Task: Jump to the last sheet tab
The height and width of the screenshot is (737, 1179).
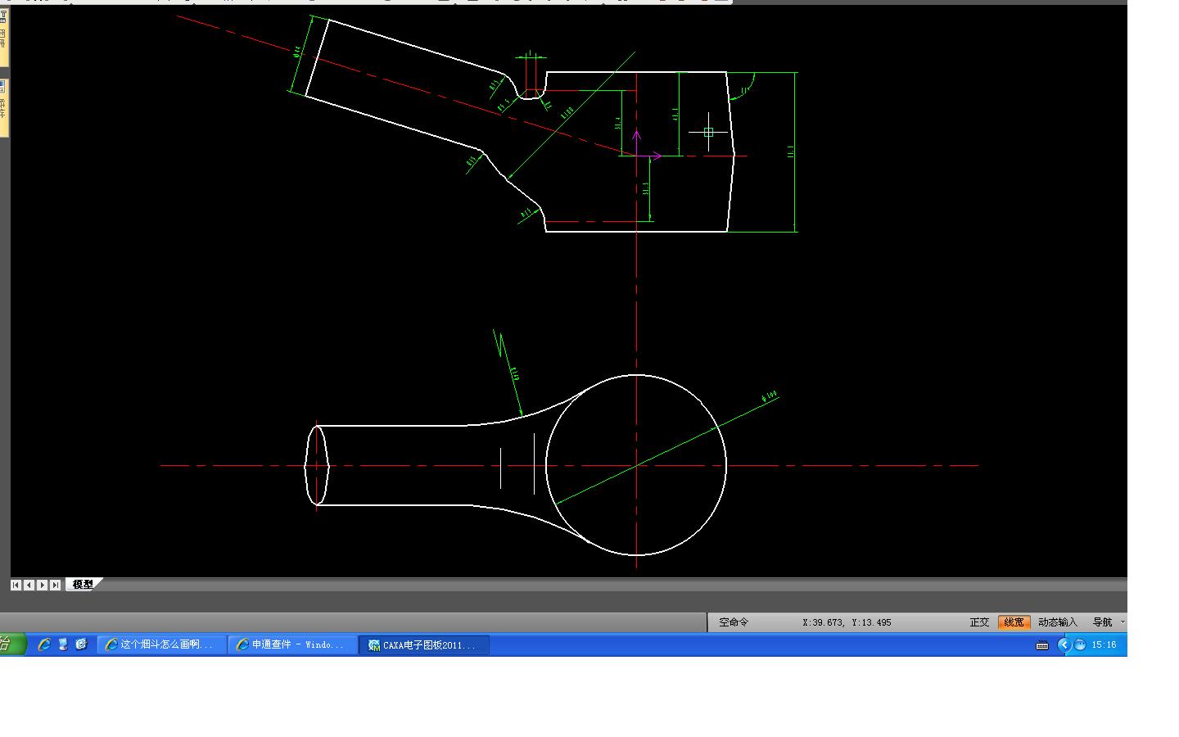Action: [x=55, y=585]
